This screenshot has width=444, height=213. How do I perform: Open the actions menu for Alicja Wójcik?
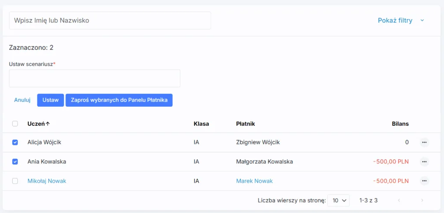pos(424,142)
